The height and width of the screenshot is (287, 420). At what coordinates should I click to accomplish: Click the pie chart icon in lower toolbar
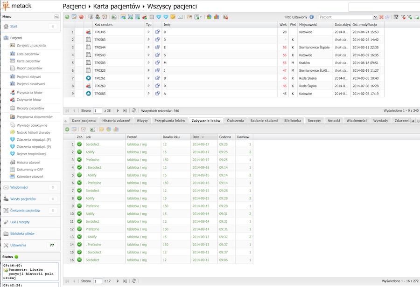(x=109, y=129)
